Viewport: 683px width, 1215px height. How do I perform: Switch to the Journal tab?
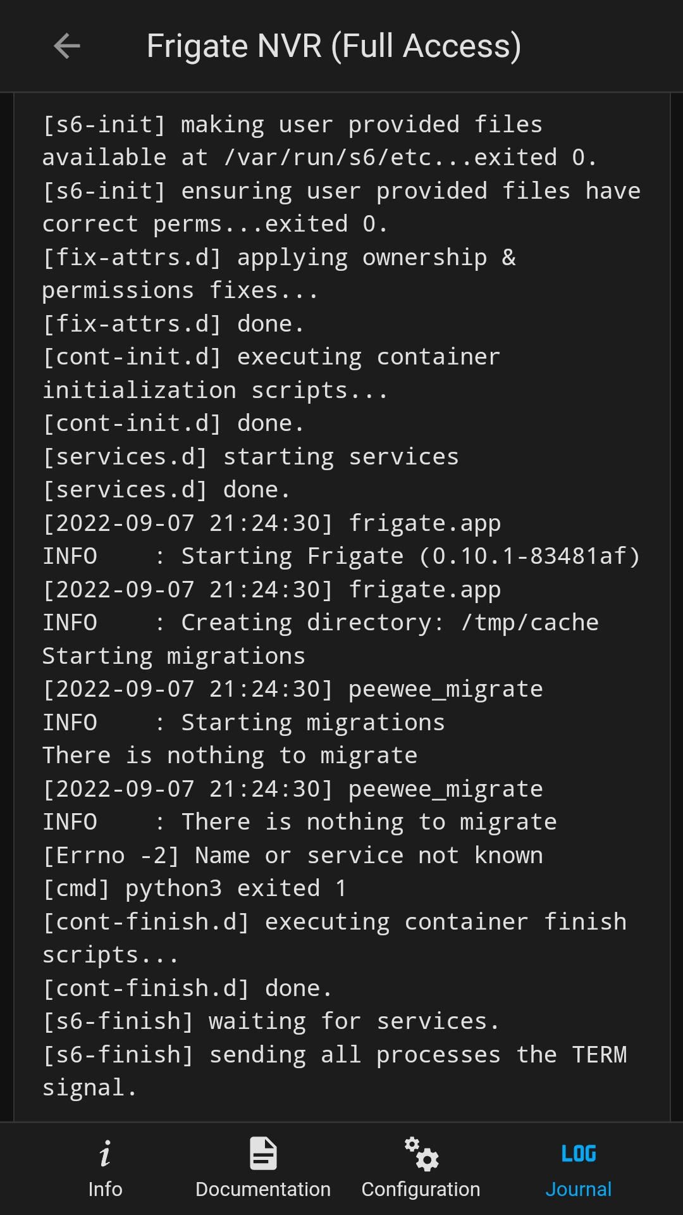pos(578,1188)
